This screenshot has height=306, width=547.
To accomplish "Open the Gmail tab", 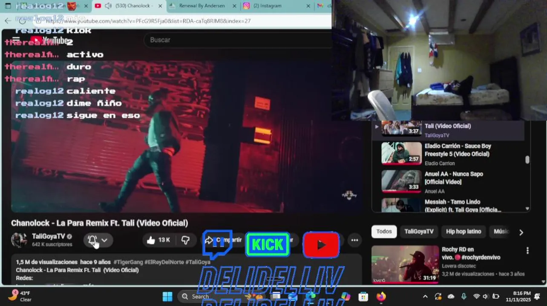I will tap(324, 6).
